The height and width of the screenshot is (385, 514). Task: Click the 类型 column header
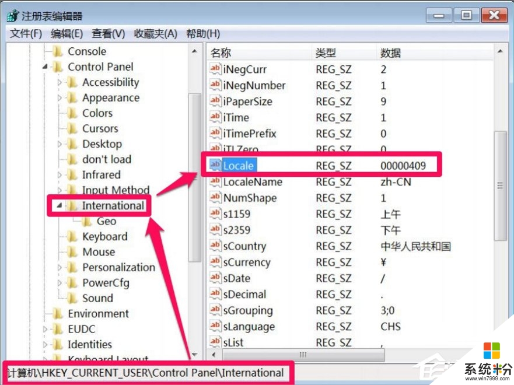(326, 53)
